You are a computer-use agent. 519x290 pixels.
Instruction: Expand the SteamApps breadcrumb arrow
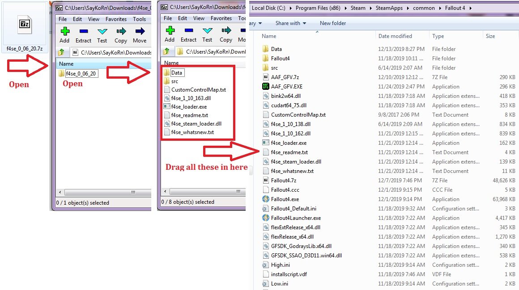[408, 8]
